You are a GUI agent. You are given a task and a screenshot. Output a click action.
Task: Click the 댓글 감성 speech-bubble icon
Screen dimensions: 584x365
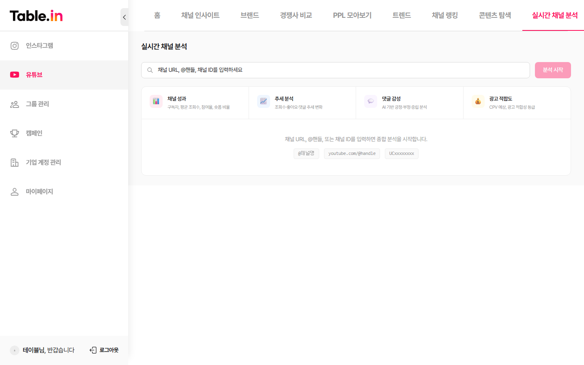[x=370, y=101]
